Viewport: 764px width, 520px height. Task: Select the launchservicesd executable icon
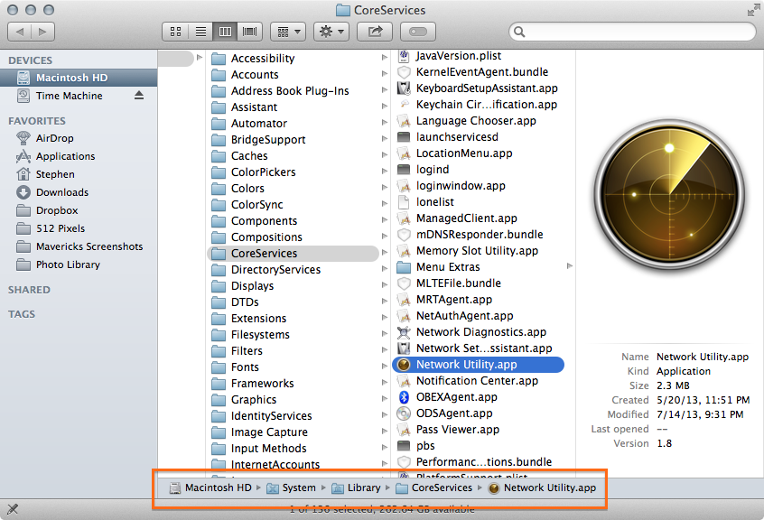tap(404, 137)
